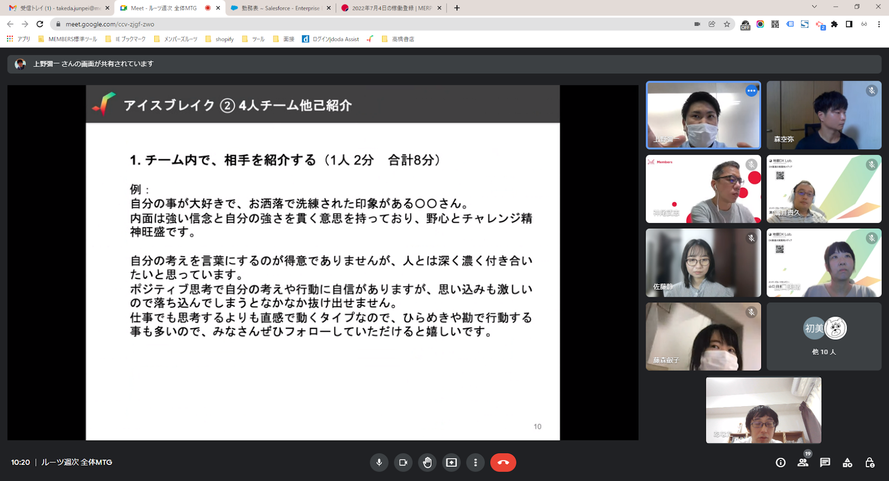Click options on the 上野彌一 video tile
This screenshot has height=481, width=889.
pyautogui.click(x=751, y=90)
